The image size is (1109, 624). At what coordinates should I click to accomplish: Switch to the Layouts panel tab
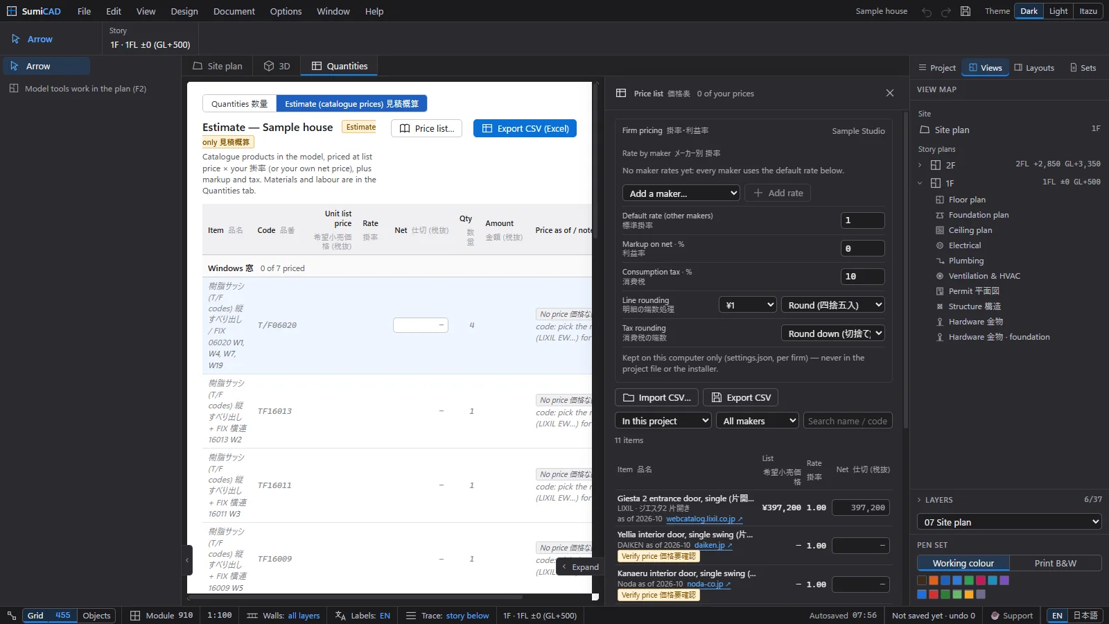point(1033,67)
